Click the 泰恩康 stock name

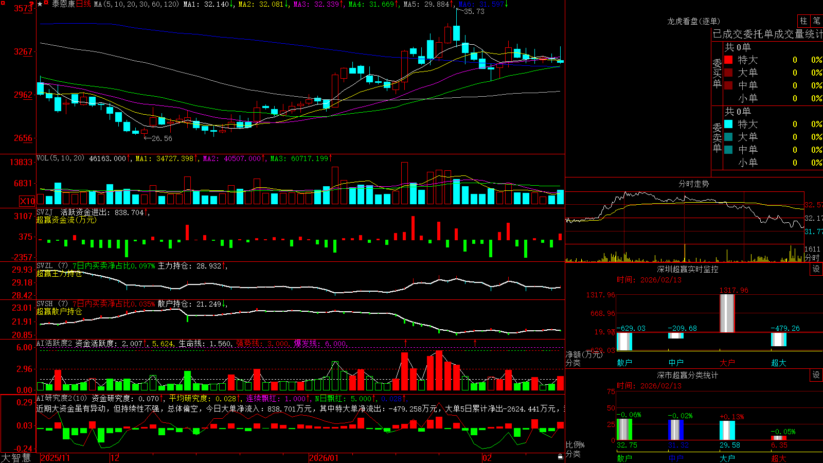point(63,4)
